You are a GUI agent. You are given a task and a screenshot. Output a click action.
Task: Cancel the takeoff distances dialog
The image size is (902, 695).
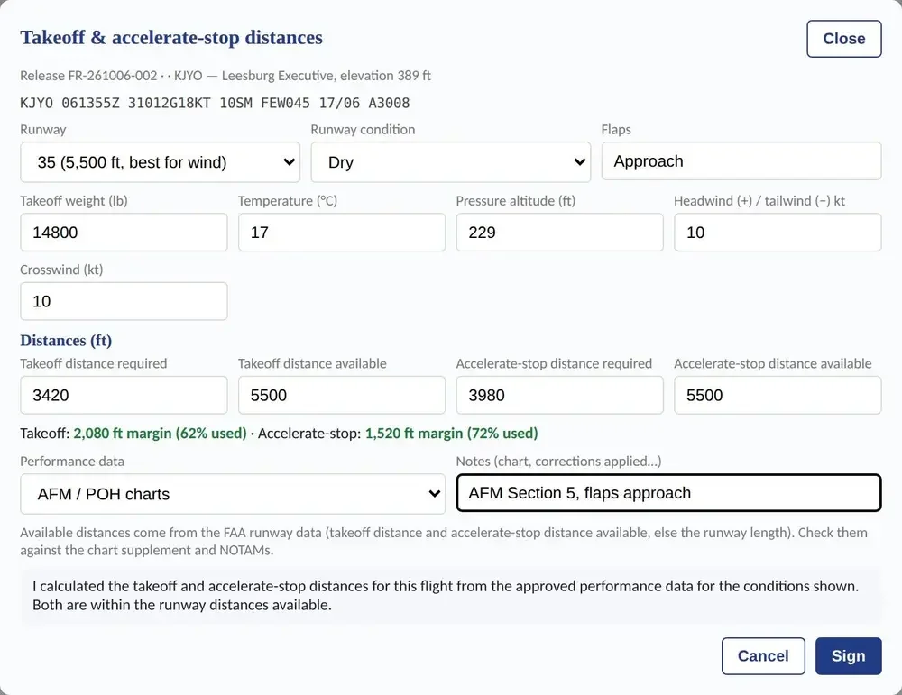click(763, 656)
